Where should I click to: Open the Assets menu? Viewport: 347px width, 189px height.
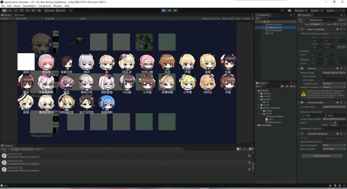pos(17,6)
